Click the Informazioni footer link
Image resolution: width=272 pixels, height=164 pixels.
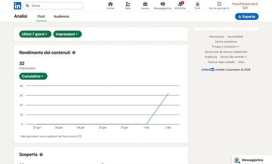coord(217,37)
